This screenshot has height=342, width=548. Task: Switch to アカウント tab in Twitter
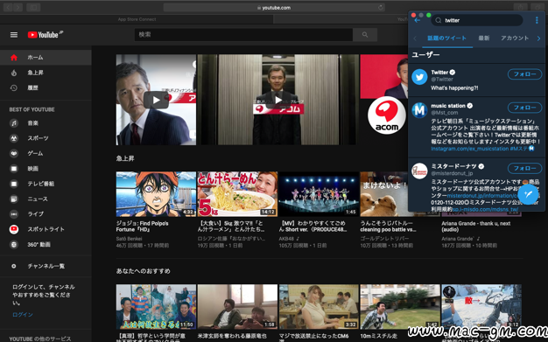[x=515, y=38]
